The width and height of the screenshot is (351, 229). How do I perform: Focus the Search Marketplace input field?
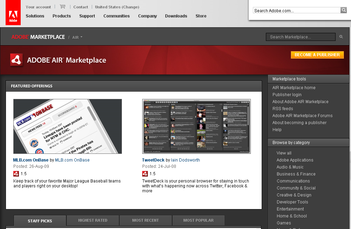pos(301,37)
